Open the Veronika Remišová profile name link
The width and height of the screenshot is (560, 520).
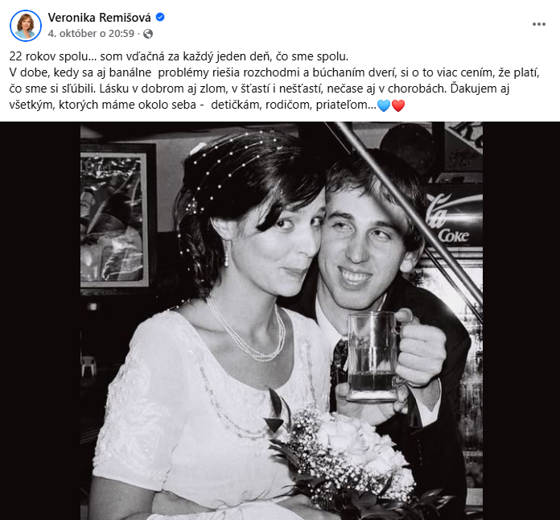(x=99, y=17)
